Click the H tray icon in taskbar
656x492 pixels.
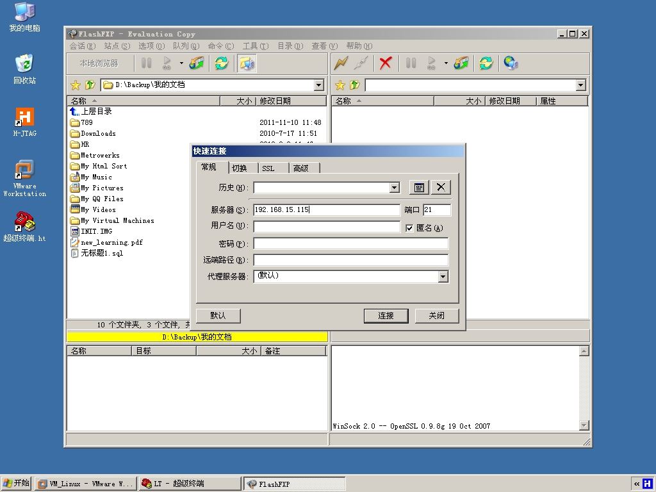pyautogui.click(x=647, y=484)
